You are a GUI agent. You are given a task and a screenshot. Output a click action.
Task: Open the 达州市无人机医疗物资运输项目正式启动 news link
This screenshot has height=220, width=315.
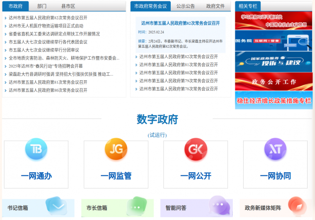click(46, 26)
